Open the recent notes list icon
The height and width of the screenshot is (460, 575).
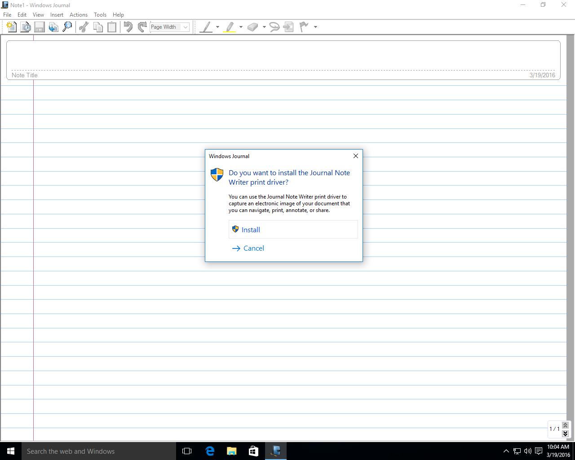26,27
